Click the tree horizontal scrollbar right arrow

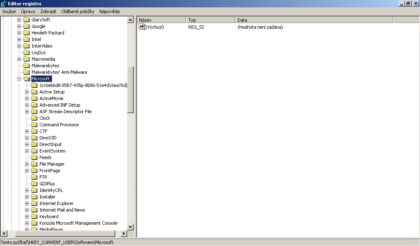124,233
